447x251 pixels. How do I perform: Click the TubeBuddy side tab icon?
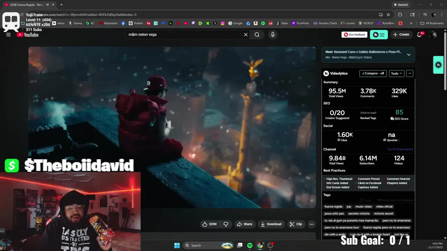click(x=438, y=65)
